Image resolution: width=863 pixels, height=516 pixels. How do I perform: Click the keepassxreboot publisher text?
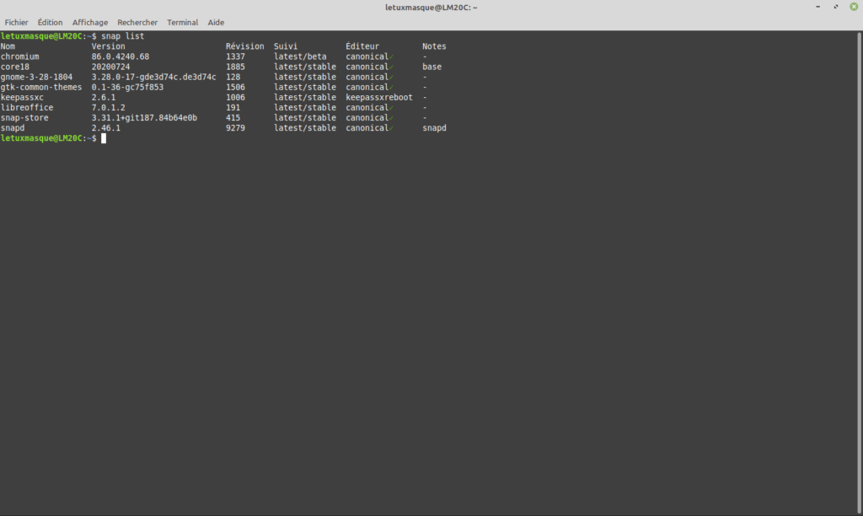tap(379, 98)
